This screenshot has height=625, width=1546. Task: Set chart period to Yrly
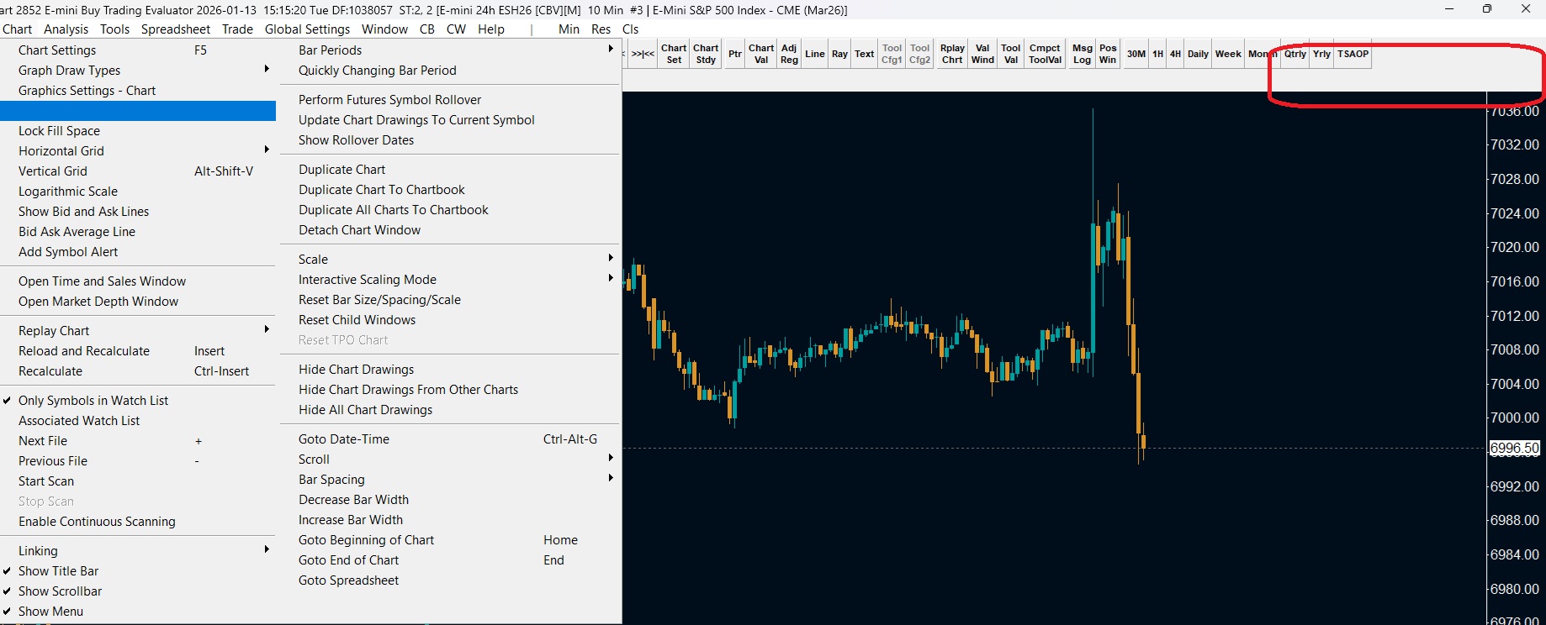1322,54
